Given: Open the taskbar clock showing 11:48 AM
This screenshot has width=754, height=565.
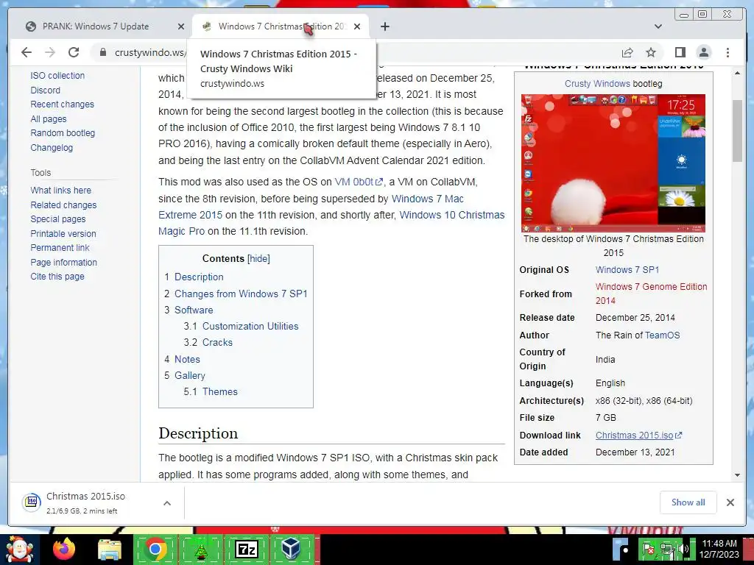Looking at the screenshot, I should (x=719, y=549).
